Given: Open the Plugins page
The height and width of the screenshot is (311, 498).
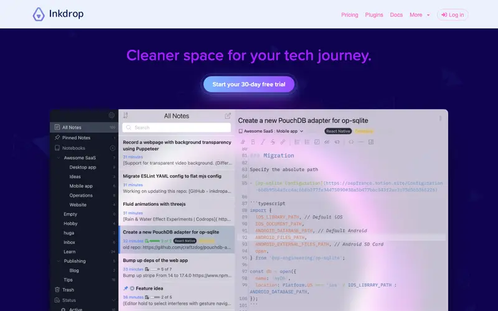Looking at the screenshot, I should tap(374, 15).
